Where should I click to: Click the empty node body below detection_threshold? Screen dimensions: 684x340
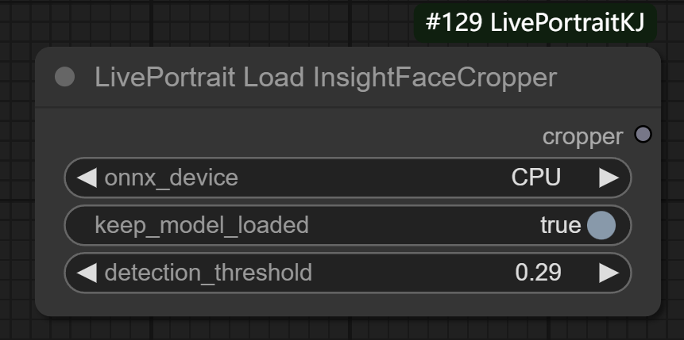[x=347, y=304]
